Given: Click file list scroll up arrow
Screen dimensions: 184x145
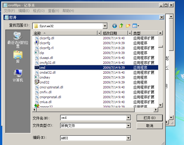Looking at the screenshot, I should click(x=160, y=33).
